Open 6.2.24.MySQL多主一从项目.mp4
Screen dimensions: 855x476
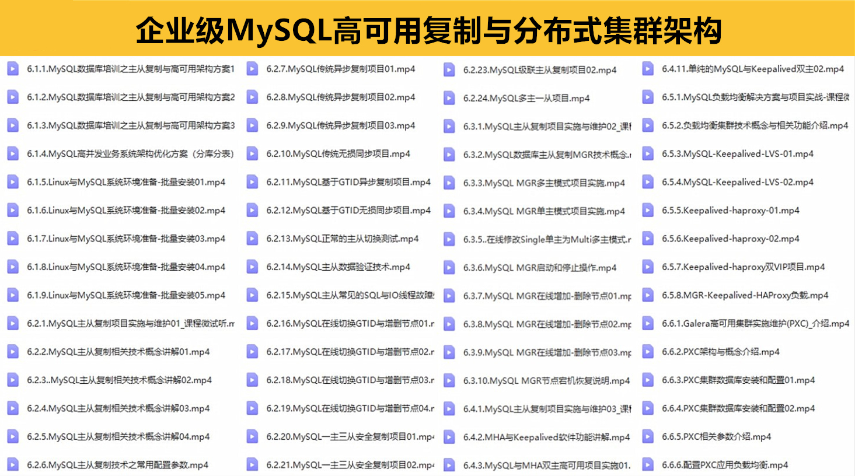coord(526,99)
